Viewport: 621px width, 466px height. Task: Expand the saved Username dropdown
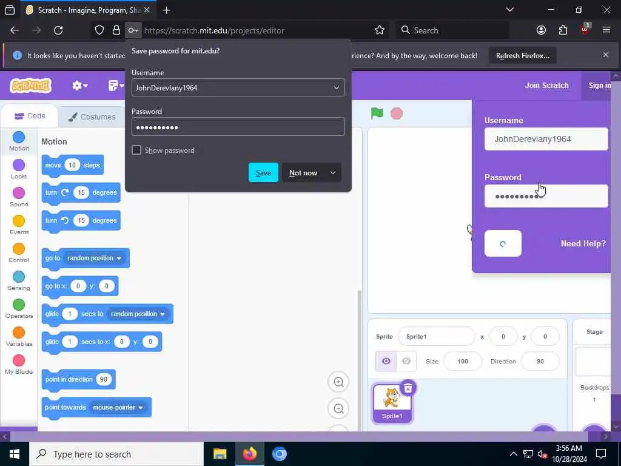pyautogui.click(x=336, y=87)
